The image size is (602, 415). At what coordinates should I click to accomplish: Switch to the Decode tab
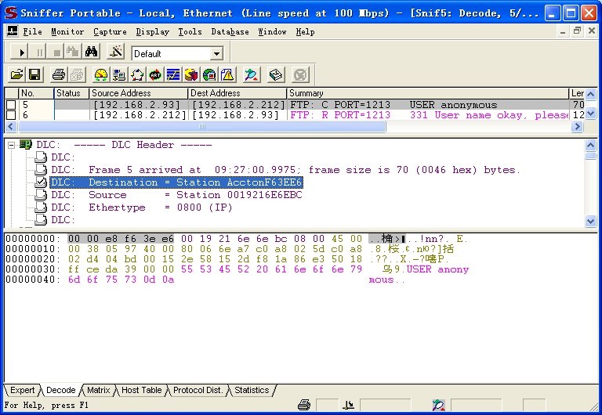(x=60, y=390)
